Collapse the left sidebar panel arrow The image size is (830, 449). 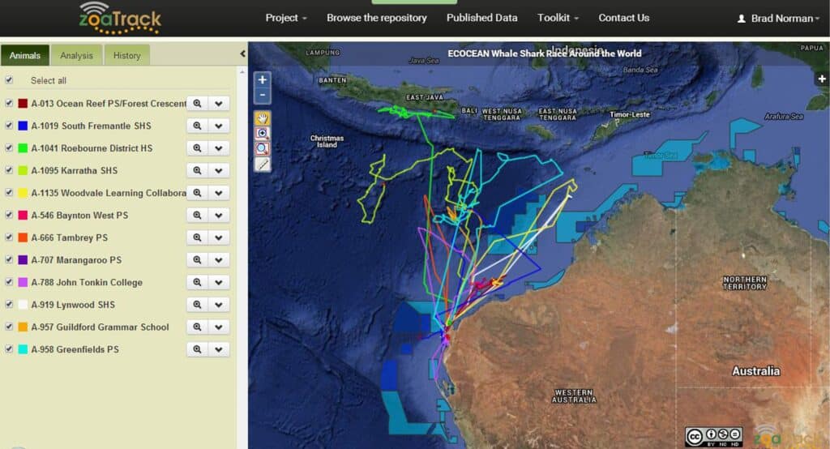242,53
